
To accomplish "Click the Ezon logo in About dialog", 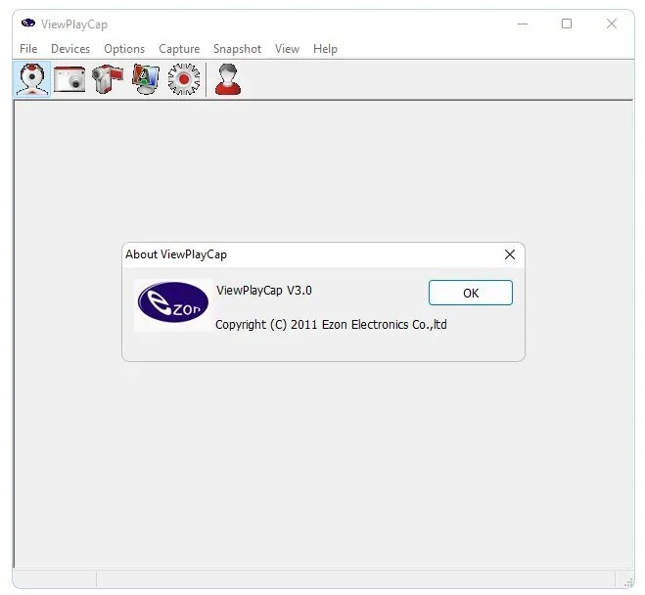I will [x=173, y=304].
